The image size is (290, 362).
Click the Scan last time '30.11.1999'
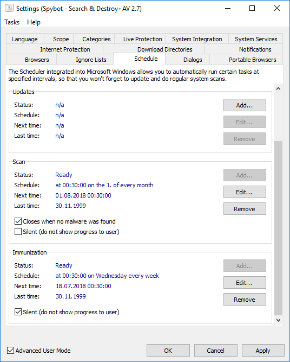(71, 206)
